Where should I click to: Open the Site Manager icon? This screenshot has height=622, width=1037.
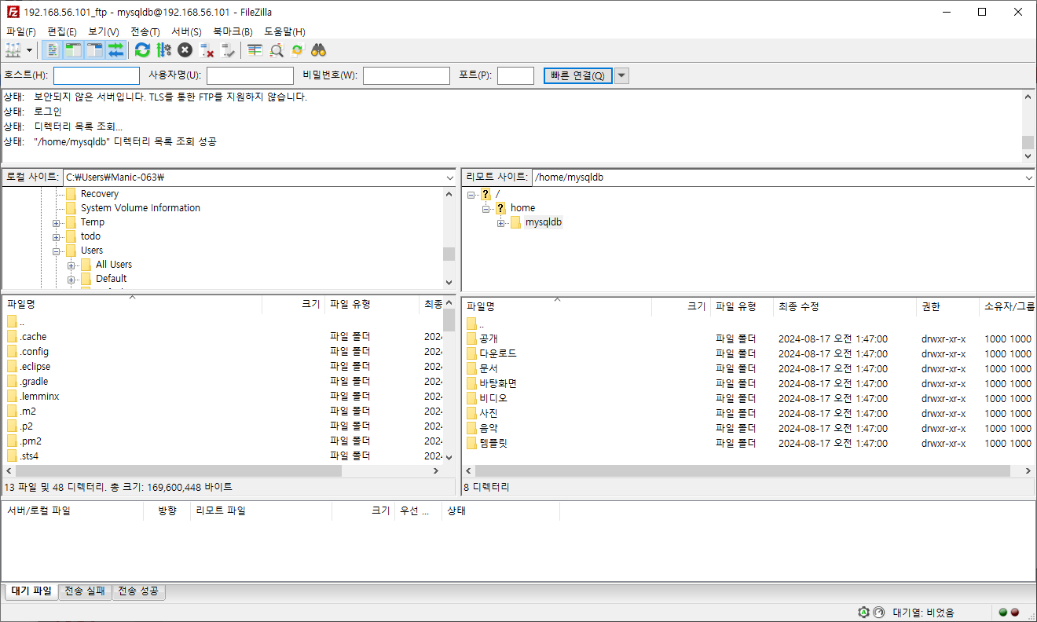(13, 50)
